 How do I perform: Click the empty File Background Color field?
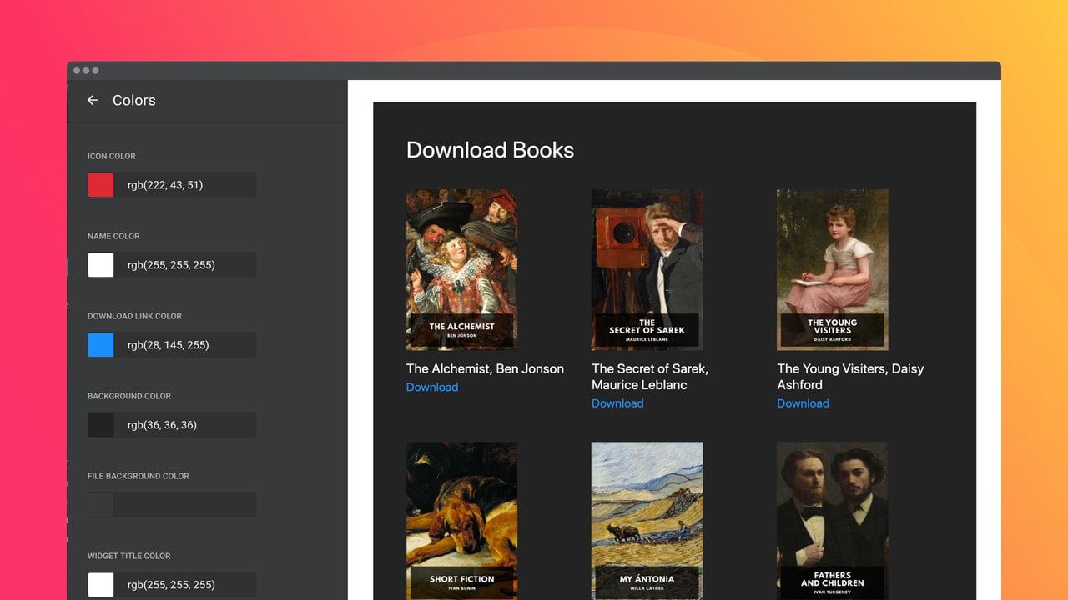pos(185,505)
